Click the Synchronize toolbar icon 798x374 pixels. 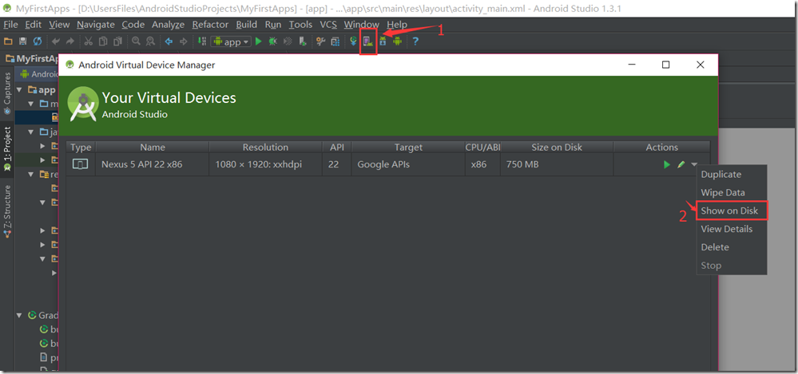click(x=38, y=41)
